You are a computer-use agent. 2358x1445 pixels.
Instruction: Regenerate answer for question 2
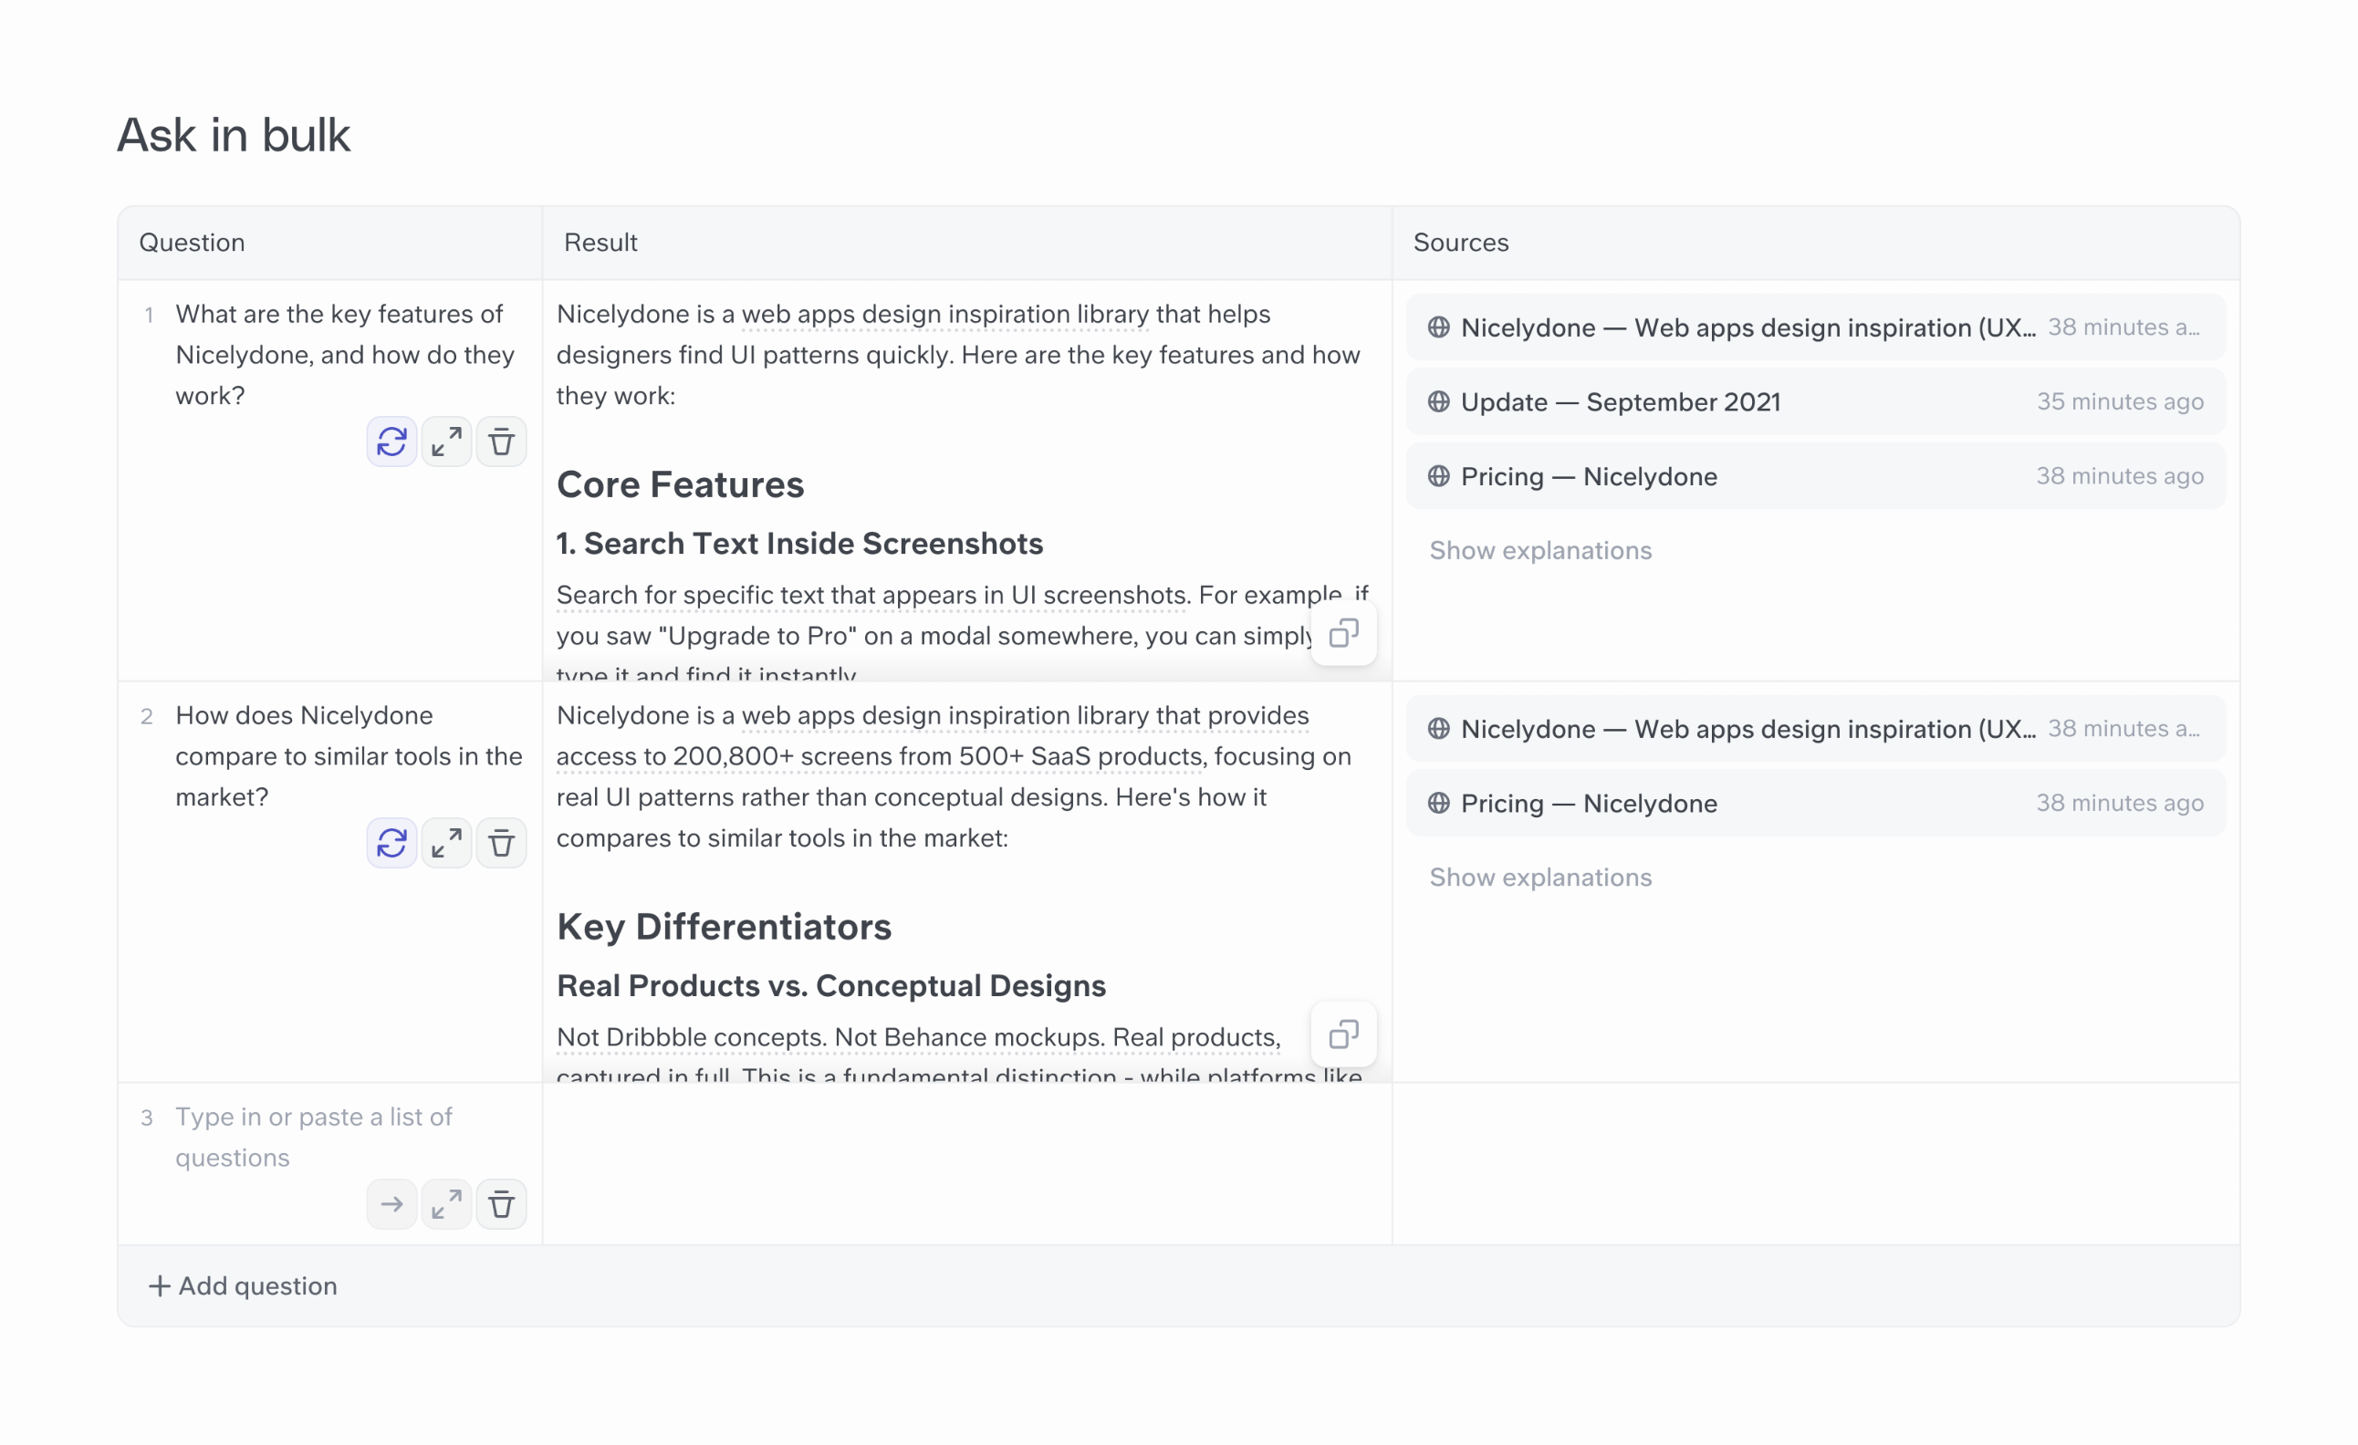coord(391,843)
